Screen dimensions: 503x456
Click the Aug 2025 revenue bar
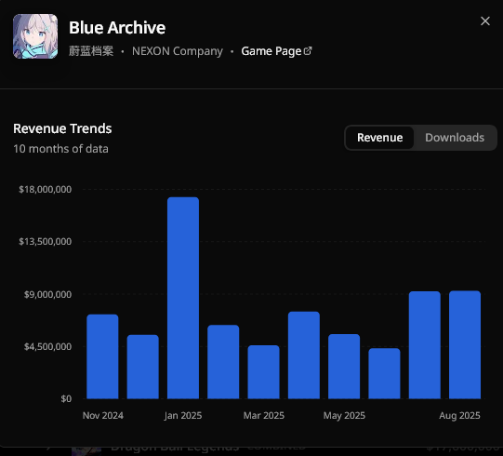[465, 344]
